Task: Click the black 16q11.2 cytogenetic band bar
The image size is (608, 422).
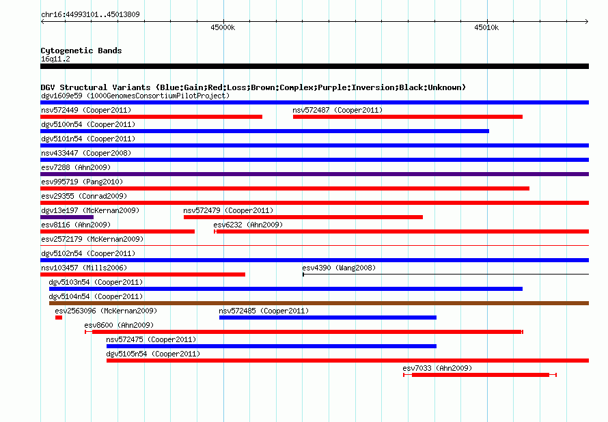Action: 314,66
